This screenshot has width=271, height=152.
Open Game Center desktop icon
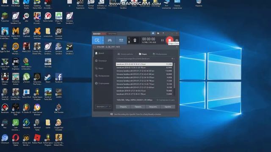click(48, 17)
